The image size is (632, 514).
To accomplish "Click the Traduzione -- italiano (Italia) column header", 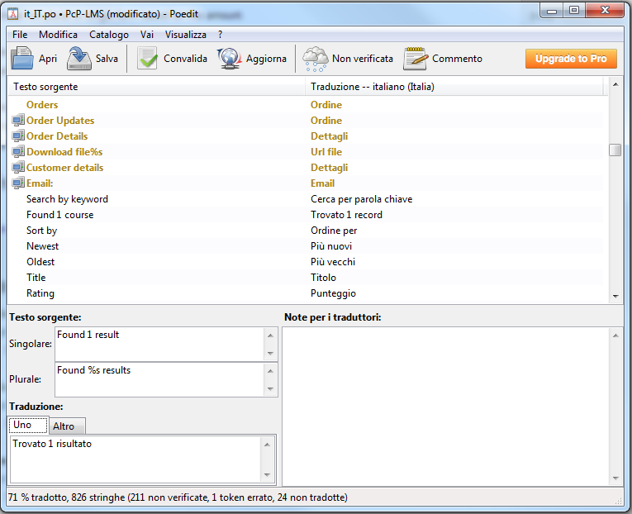I will [454, 87].
